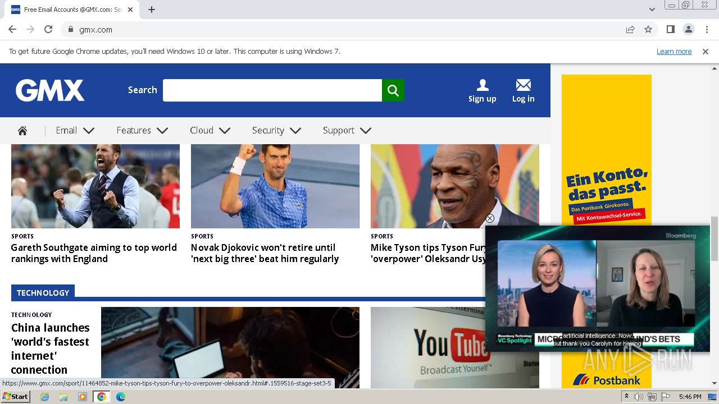Viewport: 719px width, 404px height.
Task: Click the Bloomberg video in floating player
Action: (x=598, y=289)
